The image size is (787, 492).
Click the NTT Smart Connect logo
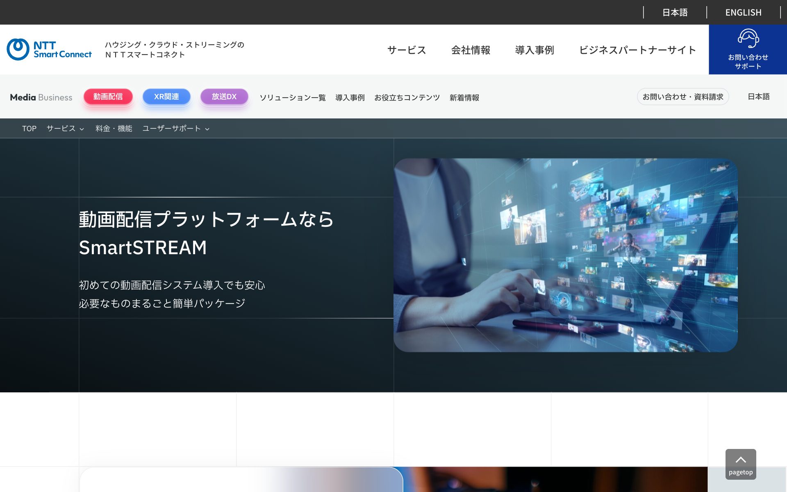click(49, 50)
